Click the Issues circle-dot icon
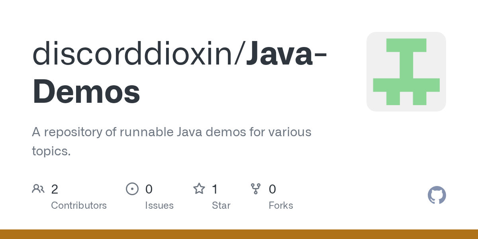This screenshot has height=239, width=478. pos(132,189)
